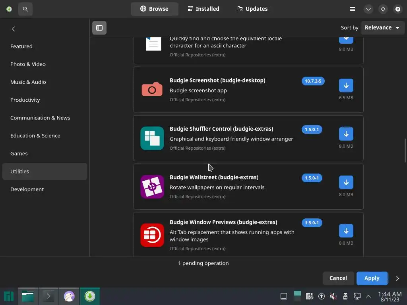The width and height of the screenshot is (407, 305).
Task: Click Budgie Shuffler Control teal icon
Action: click(152, 138)
